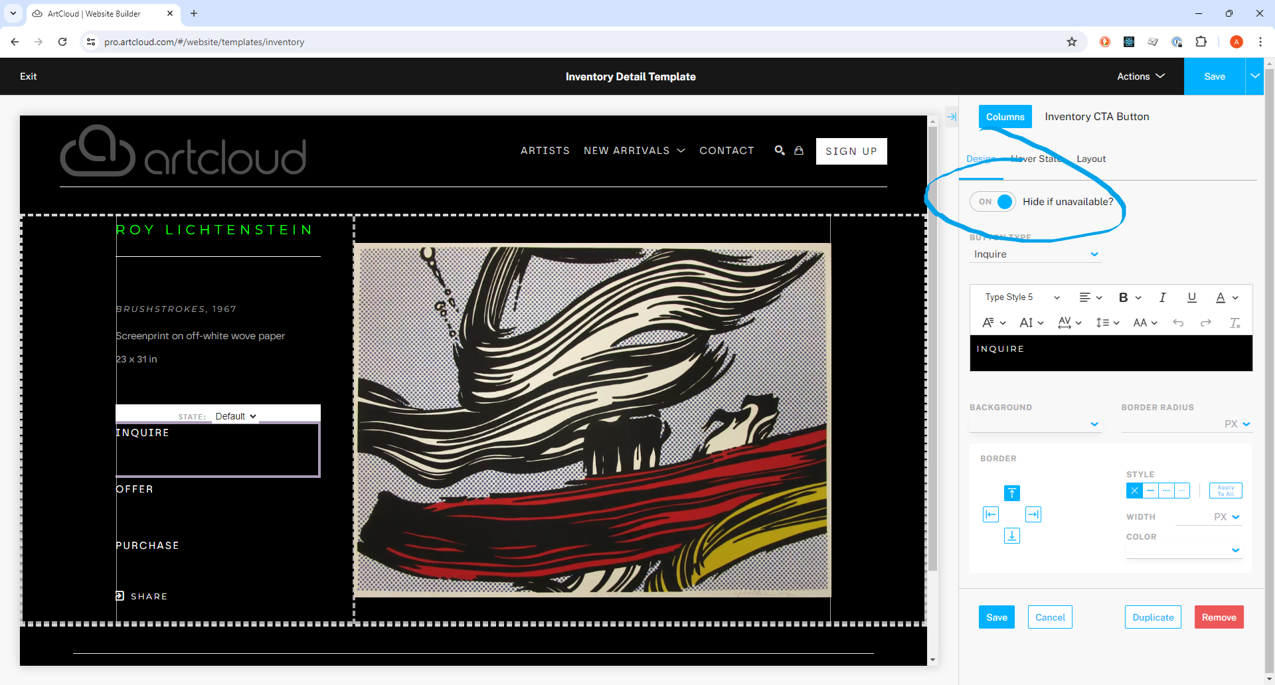
Task: Open the Contact nav menu item
Action: 726,151
